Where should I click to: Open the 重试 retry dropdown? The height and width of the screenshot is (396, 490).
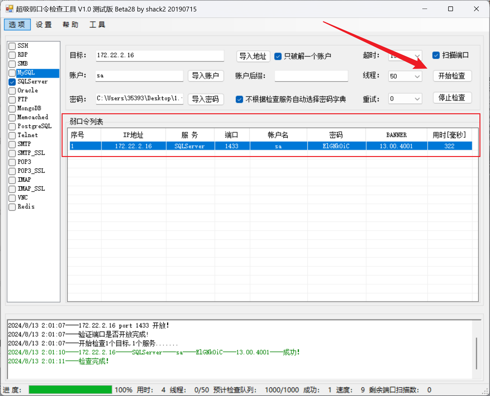click(417, 99)
